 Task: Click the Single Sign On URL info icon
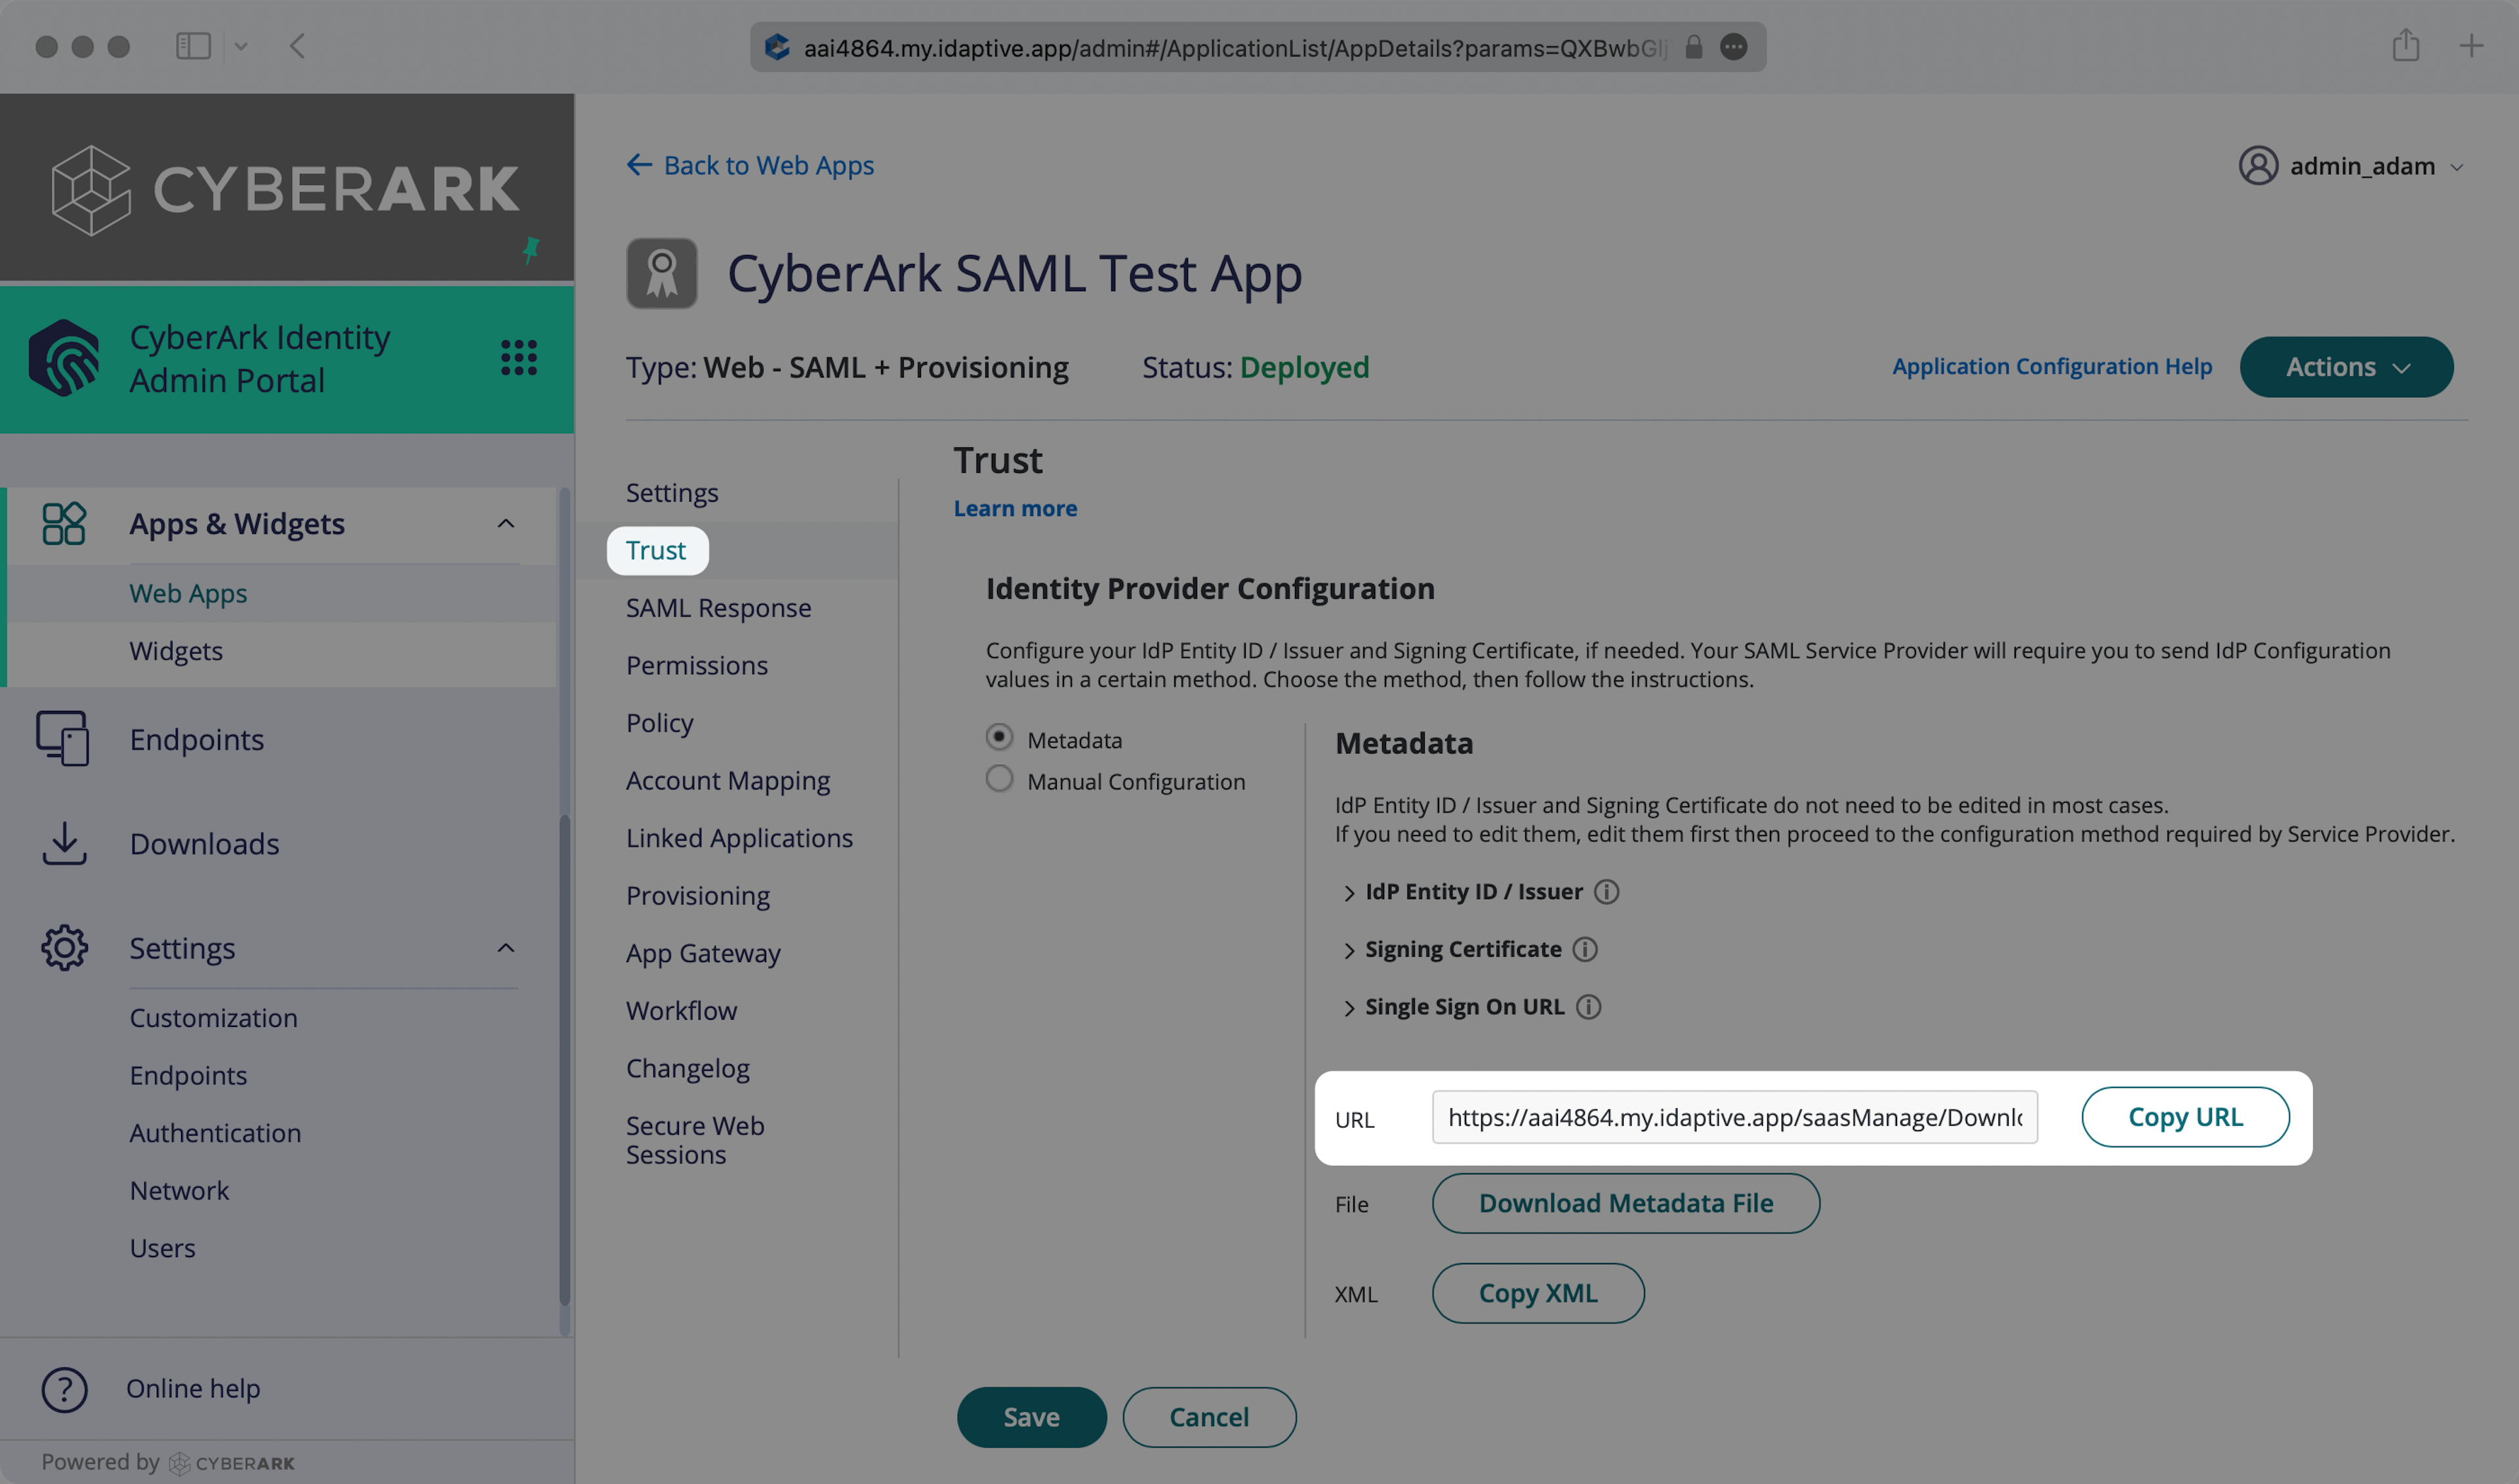[x=1587, y=1007]
